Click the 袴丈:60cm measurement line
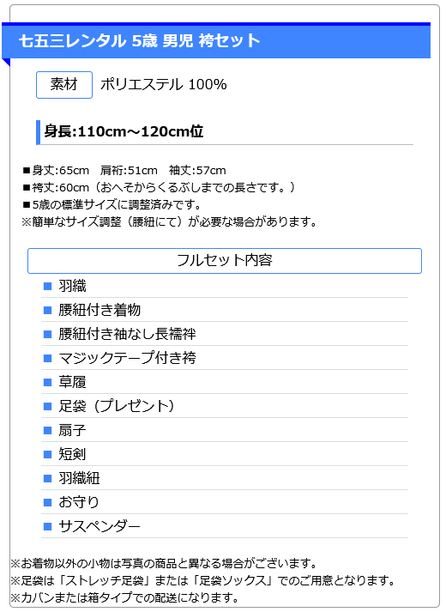This screenshot has height=612, width=446. pos(159,188)
